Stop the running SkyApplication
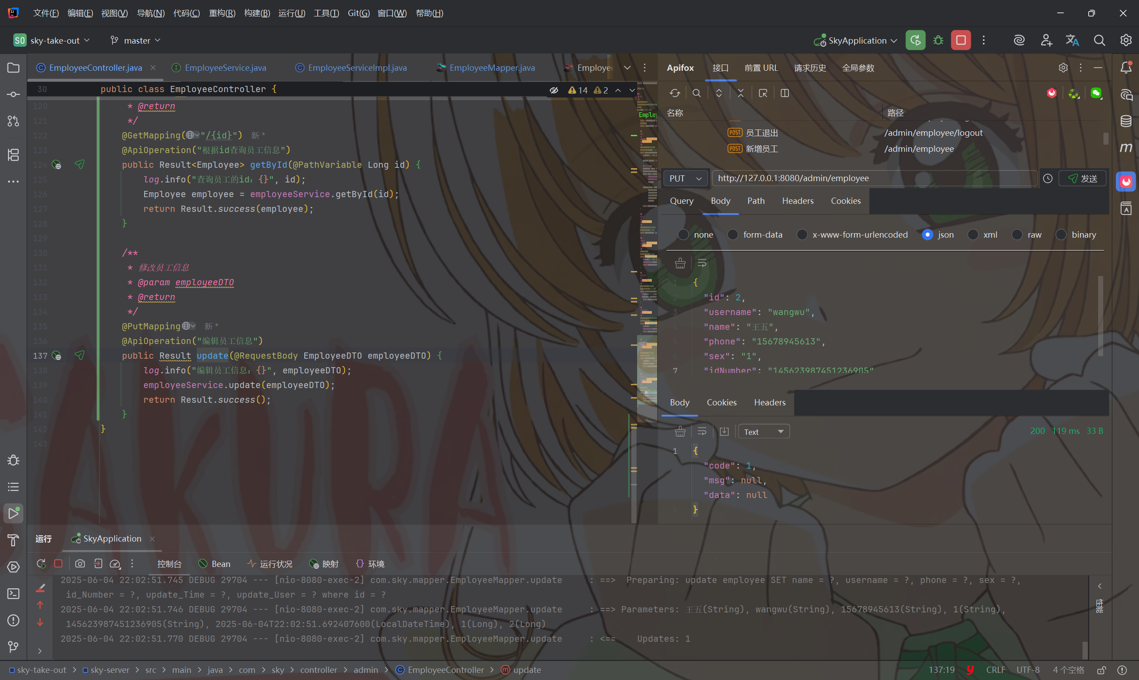1139x680 pixels. pyautogui.click(x=961, y=40)
